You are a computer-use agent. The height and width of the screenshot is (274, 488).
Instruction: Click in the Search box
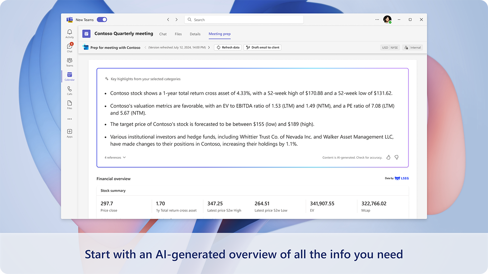point(244,20)
